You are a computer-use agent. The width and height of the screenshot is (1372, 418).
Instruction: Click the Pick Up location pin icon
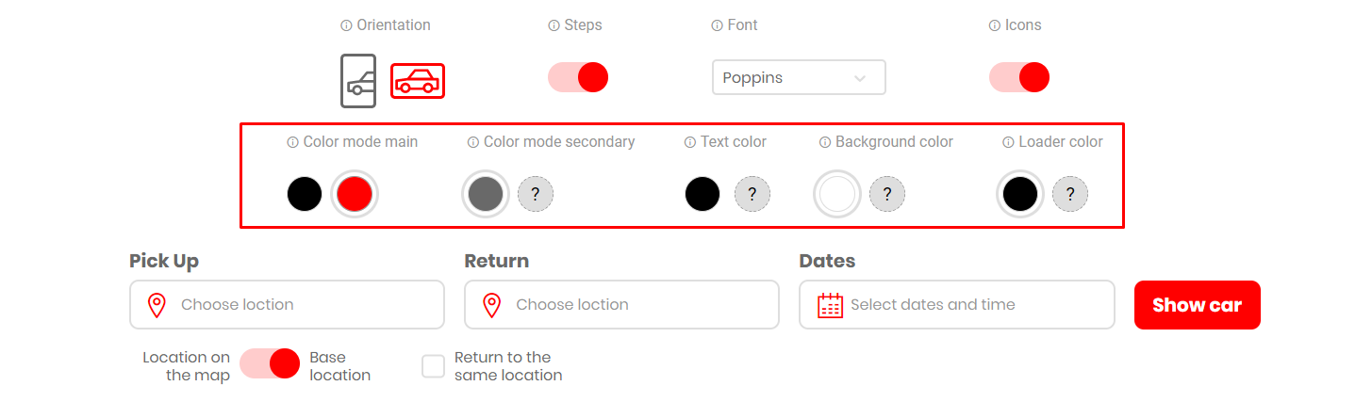(x=157, y=305)
